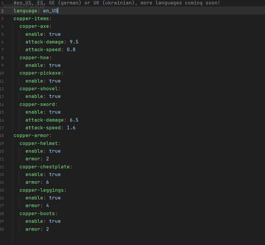Click the 'copper-axe:' key
265x245 pixels.
(x=35, y=26)
